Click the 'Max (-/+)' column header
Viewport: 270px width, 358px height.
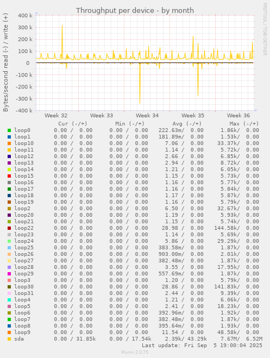[x=244, y=124]
